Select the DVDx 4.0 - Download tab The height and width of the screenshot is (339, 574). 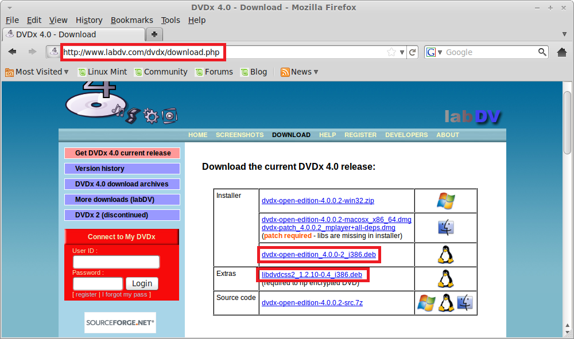click(73, 34)
